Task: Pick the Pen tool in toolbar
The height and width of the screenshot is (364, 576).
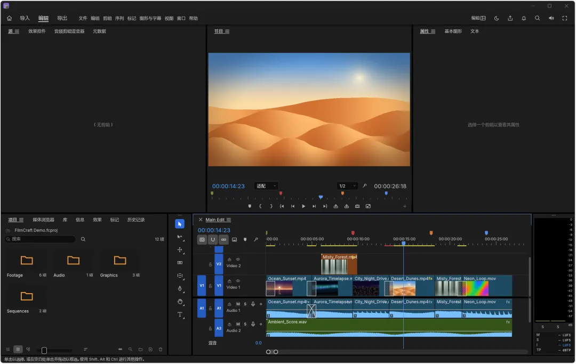Action: [180, 288]
